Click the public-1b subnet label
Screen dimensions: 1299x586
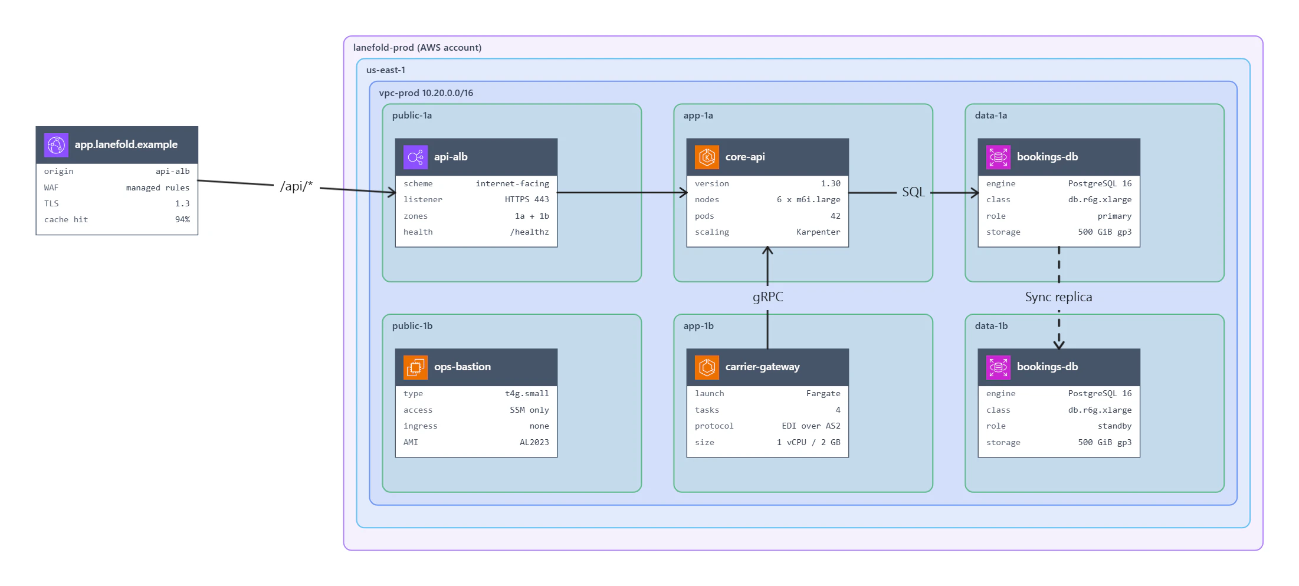tap(412, 326)
